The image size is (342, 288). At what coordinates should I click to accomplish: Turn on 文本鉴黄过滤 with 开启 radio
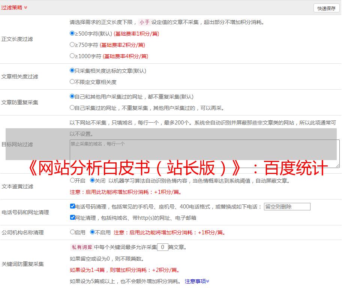(x=73, y=180)
